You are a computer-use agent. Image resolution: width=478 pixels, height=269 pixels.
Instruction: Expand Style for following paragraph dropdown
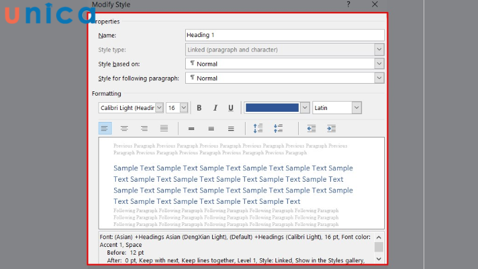pyautogui.click(x=379, y=78)
